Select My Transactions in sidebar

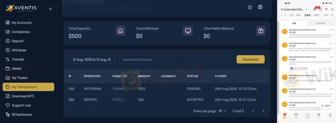coord(28,87)
